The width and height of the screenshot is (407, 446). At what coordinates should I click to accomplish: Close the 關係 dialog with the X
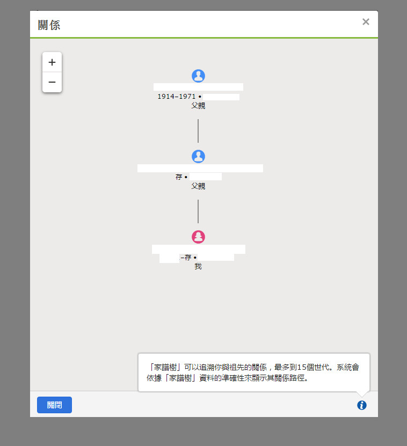(x=366, y=21)
